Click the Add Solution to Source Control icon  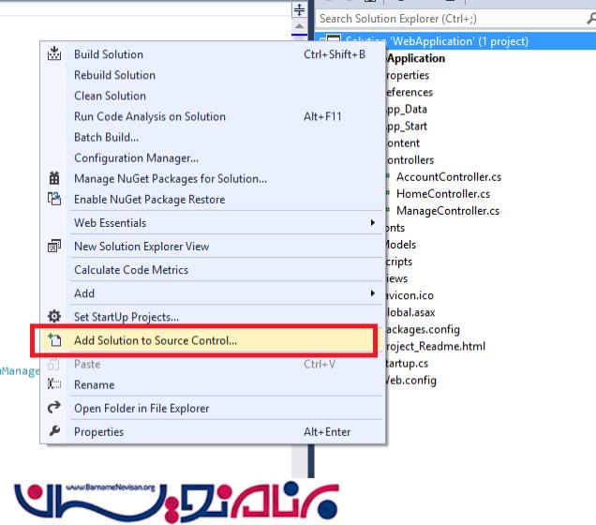click(x=54, y=340)
